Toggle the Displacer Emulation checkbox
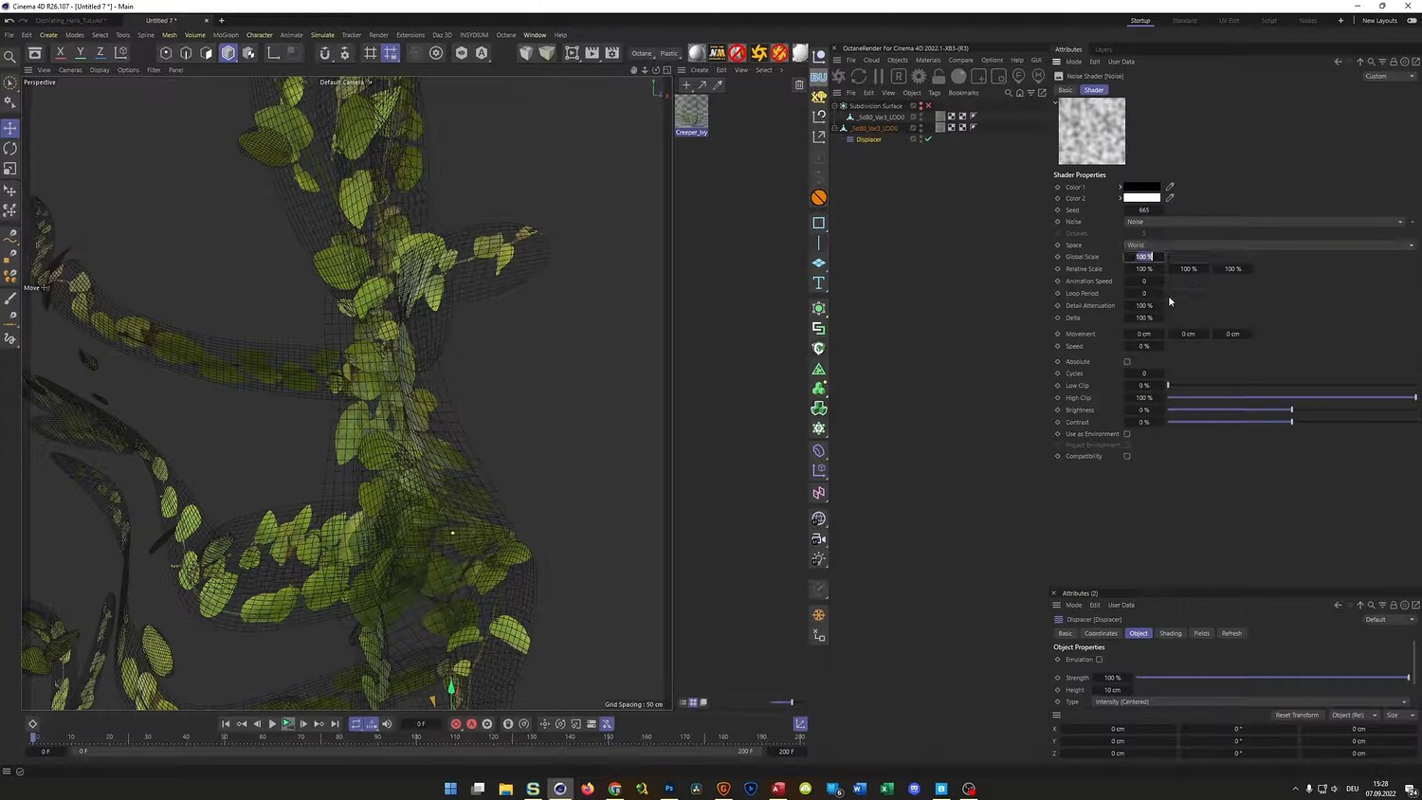Screen dimensions: 1422x800 [x=1100, y=660]
